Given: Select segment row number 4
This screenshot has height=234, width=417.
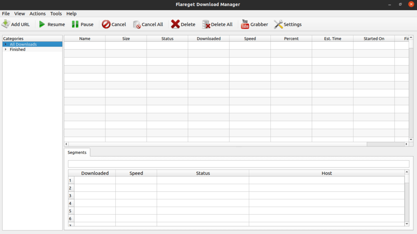Looking at the screenshot, I should pos(71,203).
